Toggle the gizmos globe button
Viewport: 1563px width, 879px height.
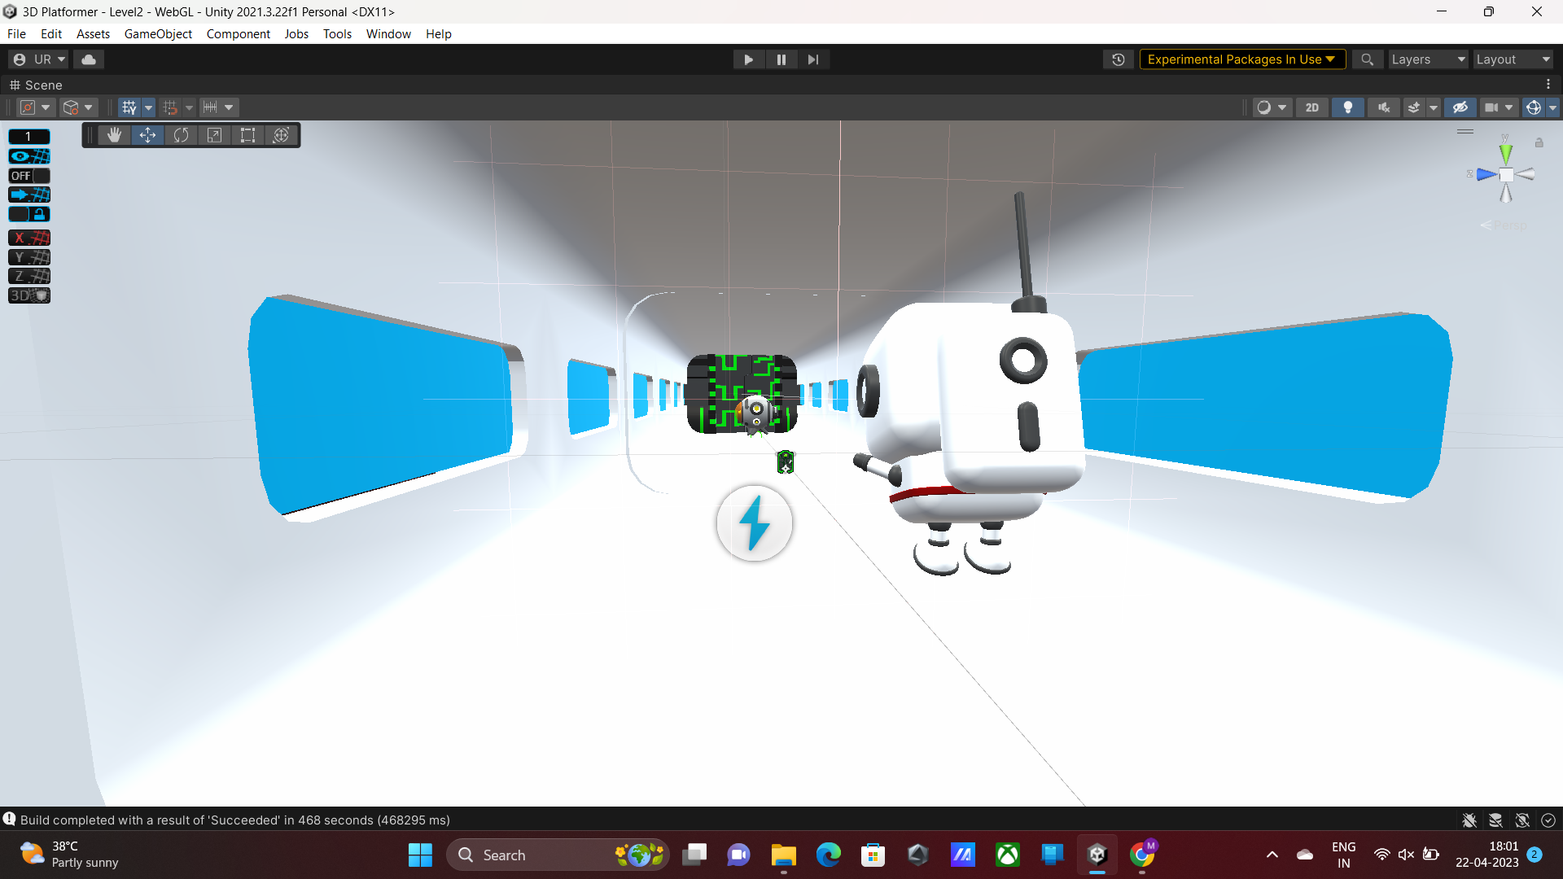click(x=1534, y=107)
